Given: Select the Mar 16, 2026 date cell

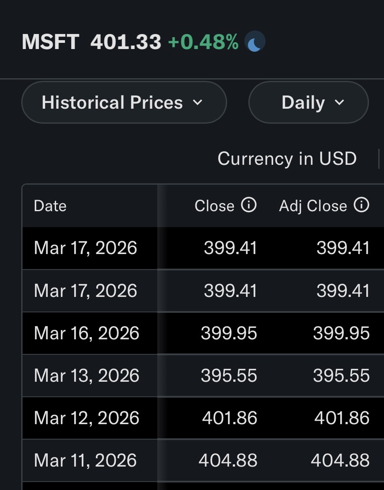Looking at the screenshot, I should (x=87, y=333).
